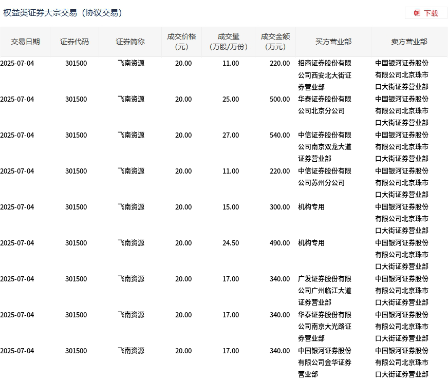The height and width of the screenshot is (381, 448).
Task: Click the 成交金额(万元) column header
Action: coord(275,42)
